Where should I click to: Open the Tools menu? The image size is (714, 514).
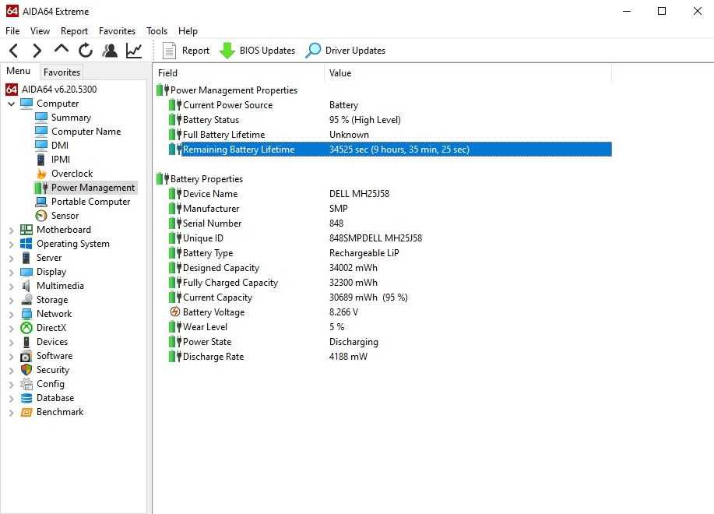[x=157, y=31]
